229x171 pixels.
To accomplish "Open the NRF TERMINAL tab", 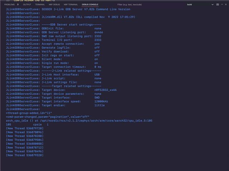I will [71, 5].
